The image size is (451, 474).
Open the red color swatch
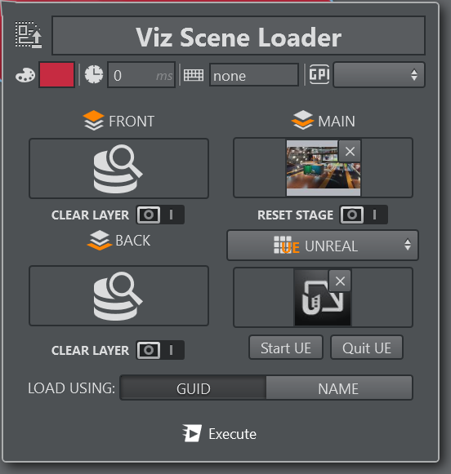point(57,75)
